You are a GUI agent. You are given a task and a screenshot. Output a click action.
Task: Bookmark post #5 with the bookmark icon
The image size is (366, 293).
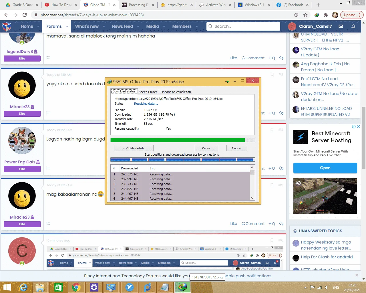(x=272, y=185)
